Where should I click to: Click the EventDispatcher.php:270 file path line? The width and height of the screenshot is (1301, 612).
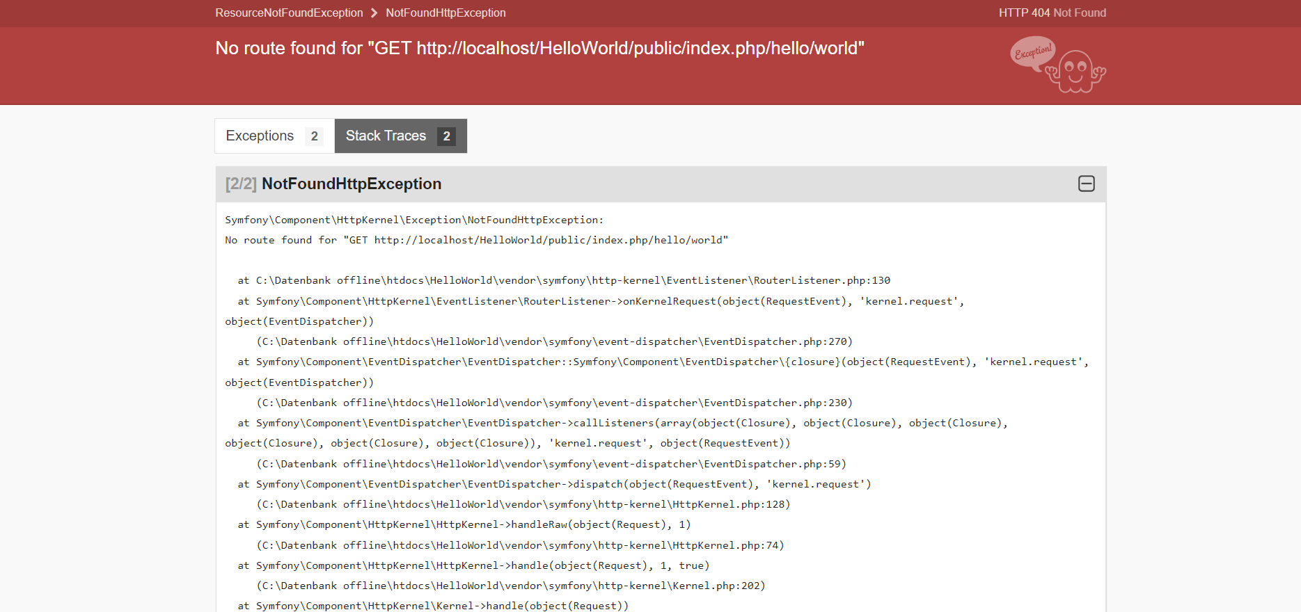coord(554,341)
